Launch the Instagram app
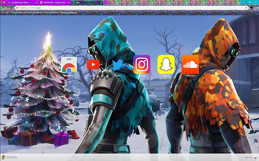 point(142,64)
